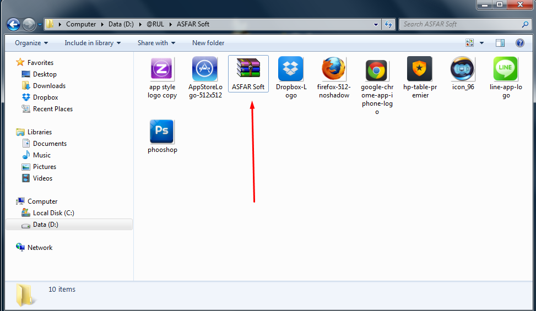Open the Organize menu
Viewport: 536px width, 311px height.
31,43
